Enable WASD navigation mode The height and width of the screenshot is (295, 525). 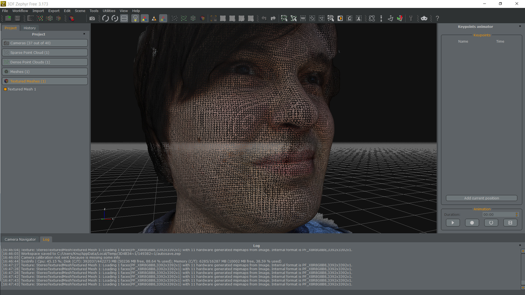[124, 18]
